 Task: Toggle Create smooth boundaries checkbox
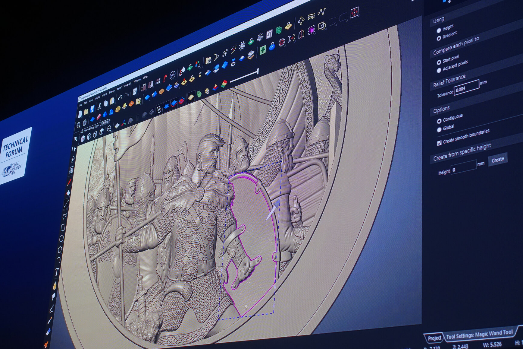(x=439, y=143)
